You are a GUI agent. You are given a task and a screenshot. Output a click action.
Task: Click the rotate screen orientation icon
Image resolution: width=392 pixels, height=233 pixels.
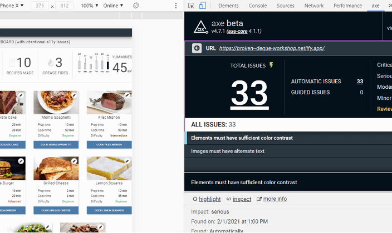click(136, 6)
